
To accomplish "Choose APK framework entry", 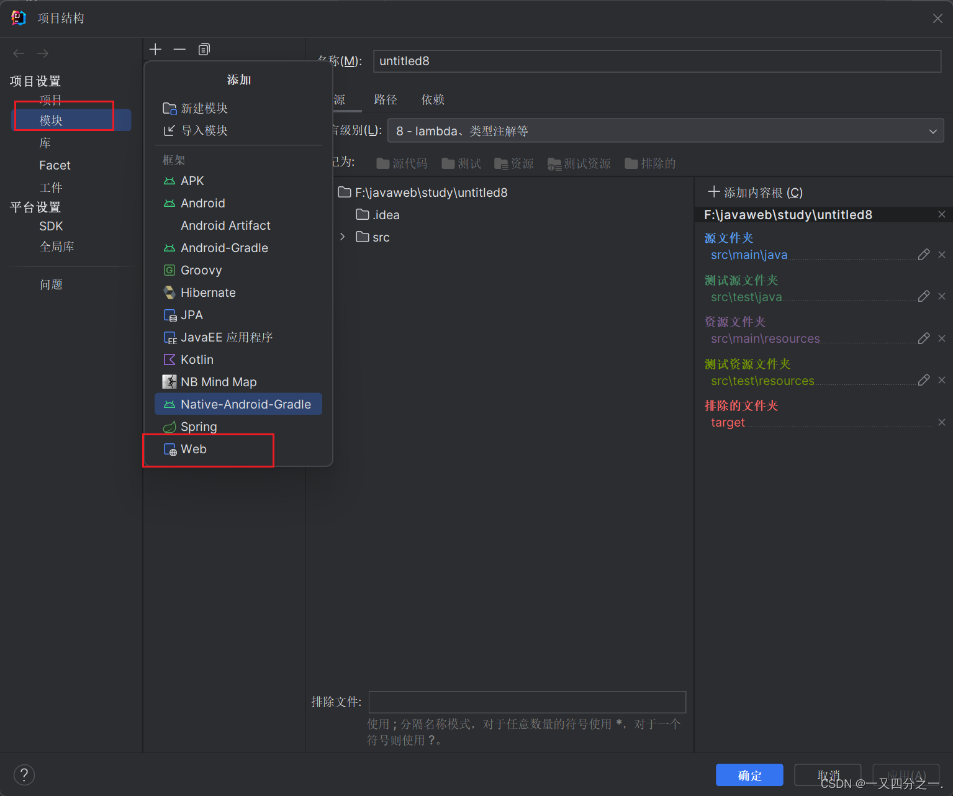I will pyautogui.click(x=238, y=181).
